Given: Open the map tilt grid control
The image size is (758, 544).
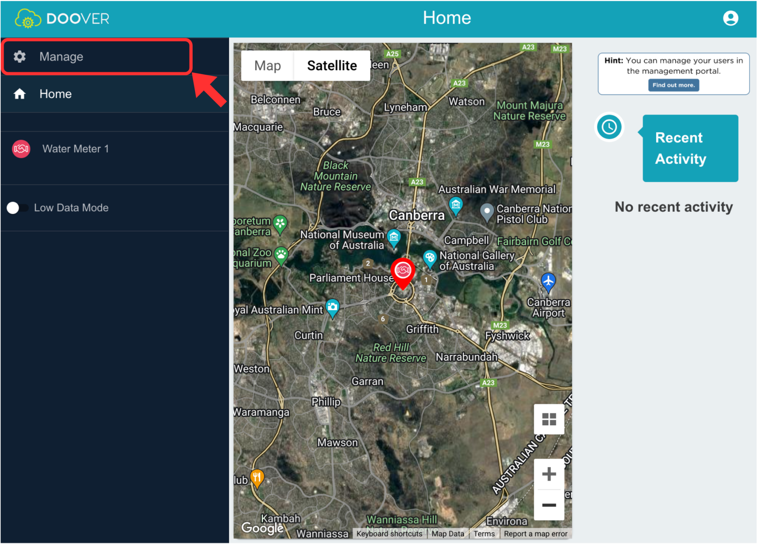Looking at the screenshot, I should [x=549, y=419].
